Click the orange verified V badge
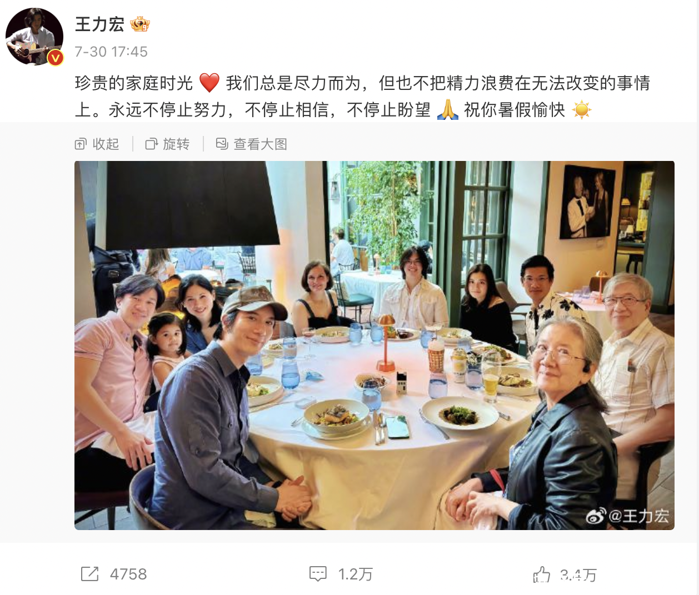The image size is (699, 595). click(x=55, y=57)
